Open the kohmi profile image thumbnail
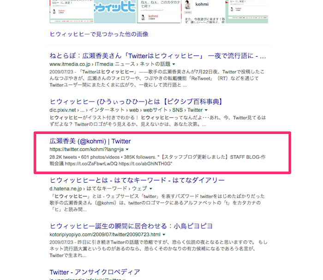The image size is (323, 280). (202, 11)
